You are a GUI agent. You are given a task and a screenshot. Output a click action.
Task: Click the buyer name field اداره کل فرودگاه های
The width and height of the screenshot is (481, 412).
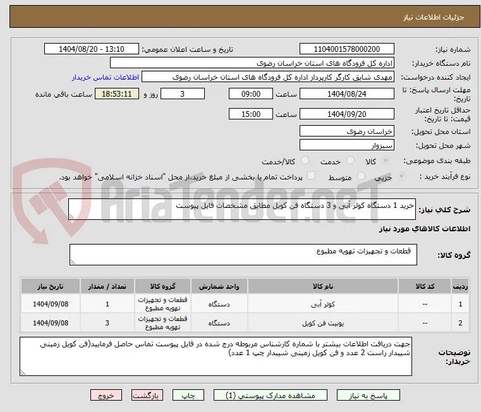252,63
